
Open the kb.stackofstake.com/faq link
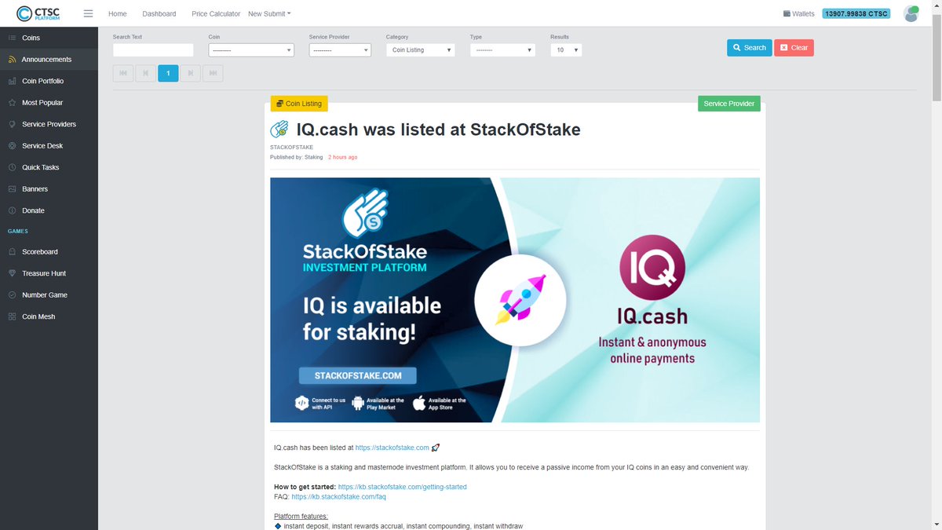pos(338,497)
